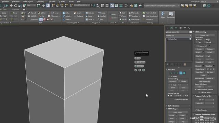Screen dimensions: 219x123
Task: Click the pergola column object color swatch
Action: coord(191,32)
